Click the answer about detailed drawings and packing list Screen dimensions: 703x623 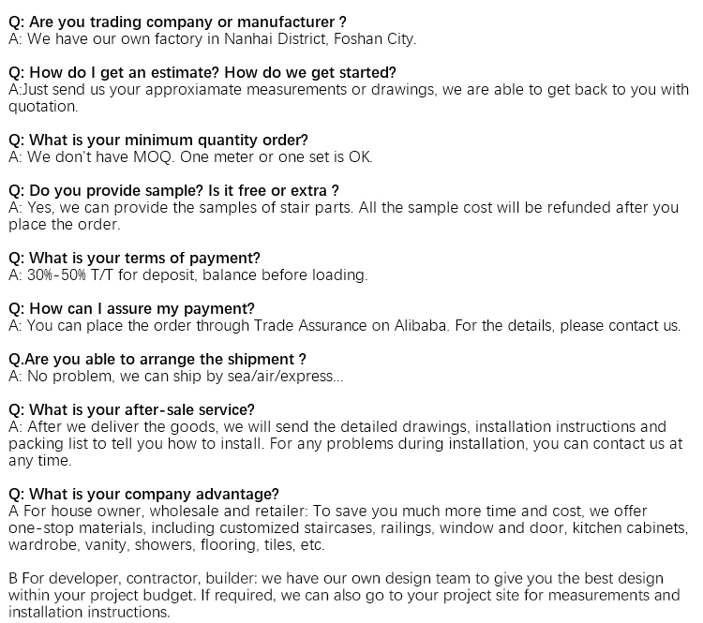tap(345, 443)
